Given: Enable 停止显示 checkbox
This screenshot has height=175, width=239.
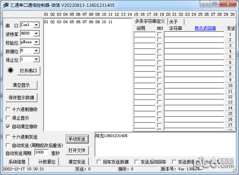Looking at the screenshot, I should tap(8, 118).
